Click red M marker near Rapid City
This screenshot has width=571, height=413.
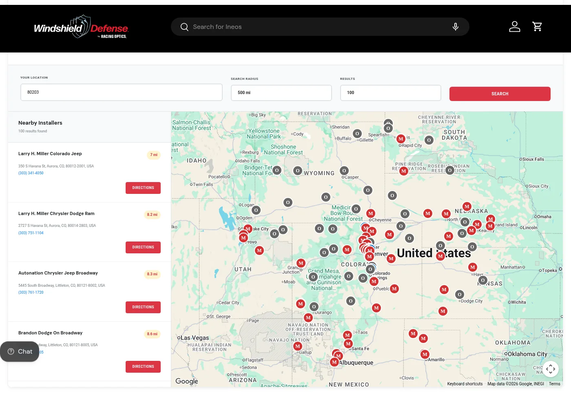coord(401,139)
